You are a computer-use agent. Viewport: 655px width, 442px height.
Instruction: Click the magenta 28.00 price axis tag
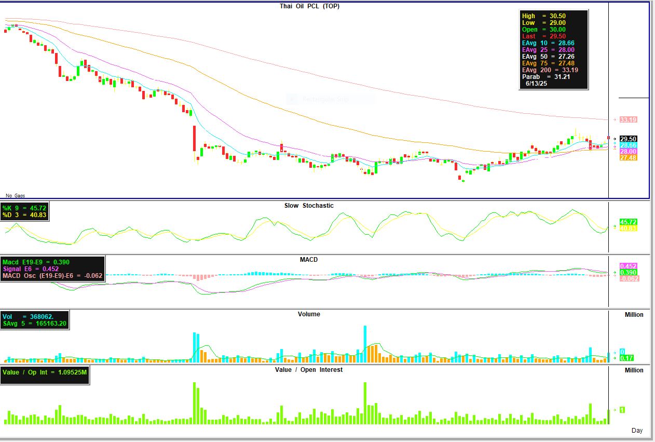tap(628, 152)
